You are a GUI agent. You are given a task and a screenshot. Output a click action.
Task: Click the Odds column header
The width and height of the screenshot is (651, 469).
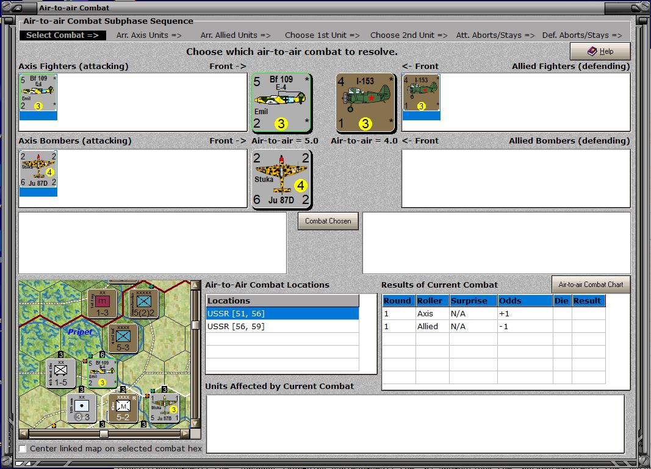[525, 300]
